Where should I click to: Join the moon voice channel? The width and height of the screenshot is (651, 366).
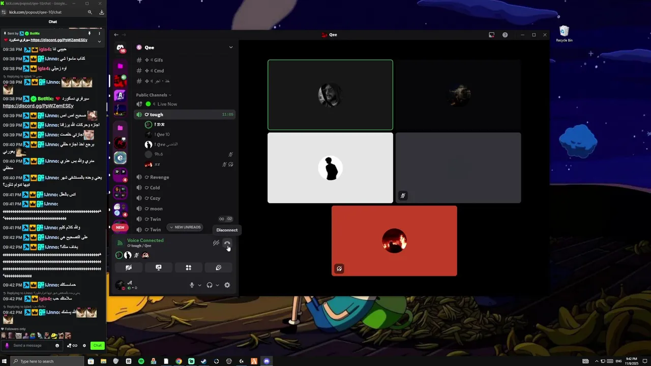pos(185,209)
